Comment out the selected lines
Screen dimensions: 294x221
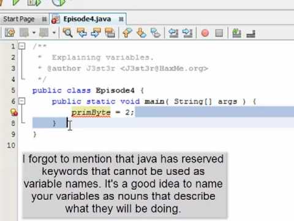pyautogui.click(x=237, y=33)
